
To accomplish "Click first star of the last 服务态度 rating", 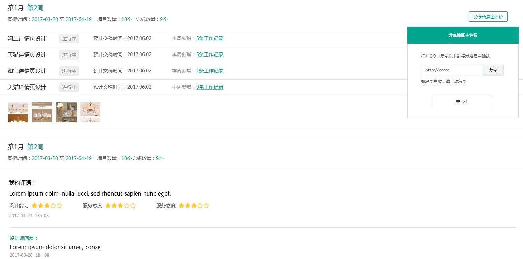I will [181, 206].
